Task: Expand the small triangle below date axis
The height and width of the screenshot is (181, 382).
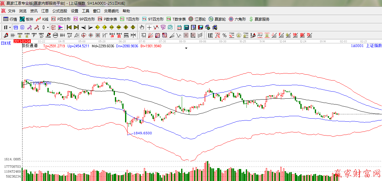Action: (186, 48)
